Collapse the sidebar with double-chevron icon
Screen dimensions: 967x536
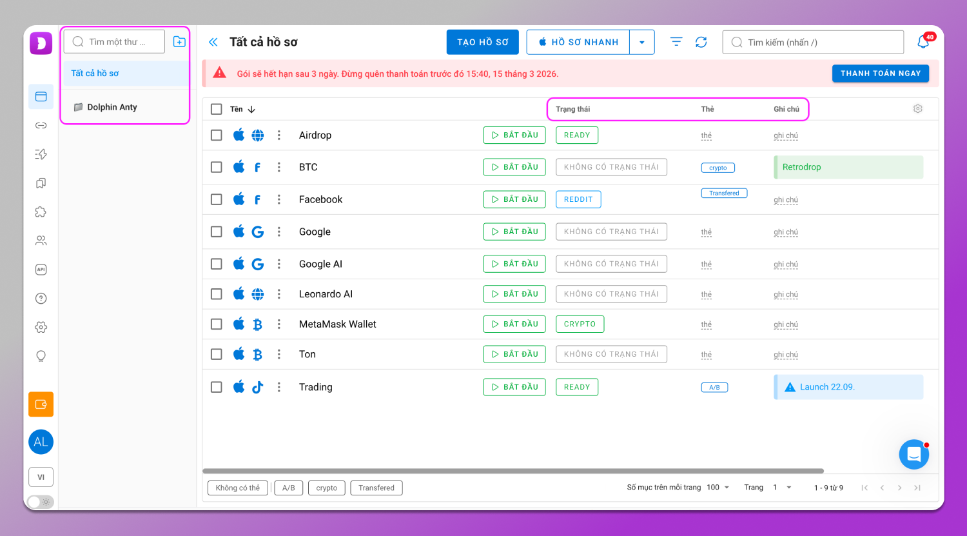213,43
